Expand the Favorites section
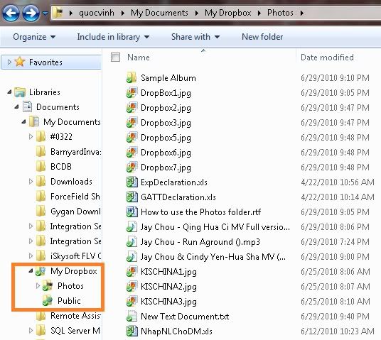This screenshot has width=381, height=340. click(9, 62)
